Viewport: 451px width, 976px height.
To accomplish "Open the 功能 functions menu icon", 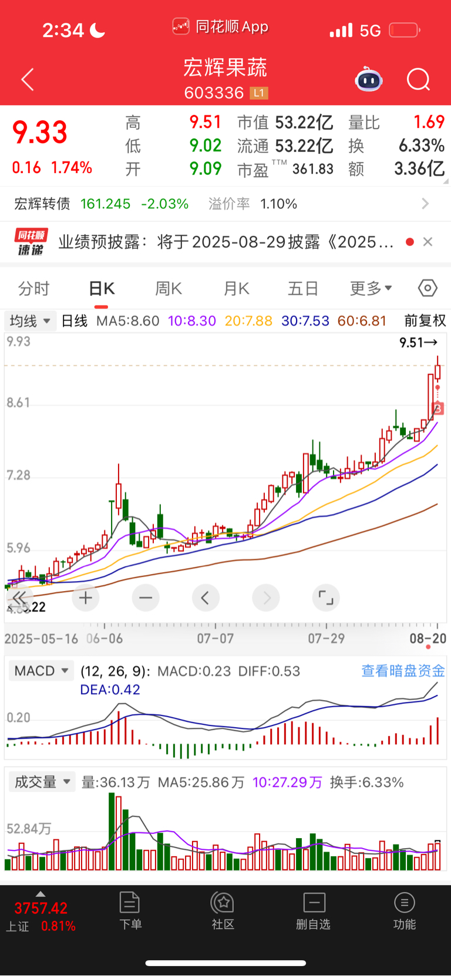I will coord(404,910).
